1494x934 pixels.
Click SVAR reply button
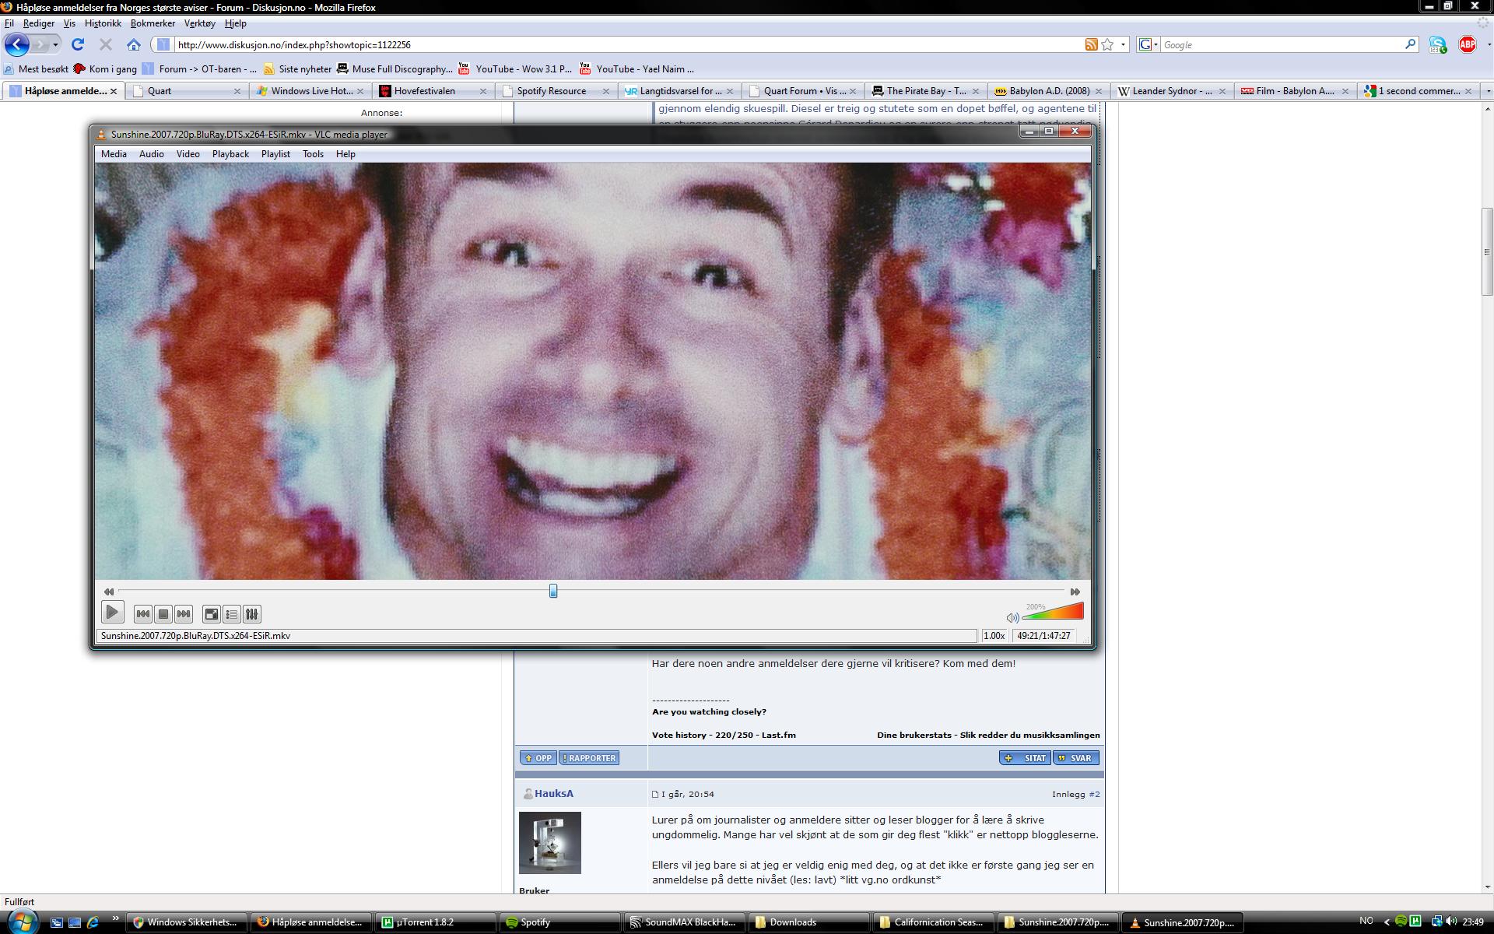pos(1075,758)
